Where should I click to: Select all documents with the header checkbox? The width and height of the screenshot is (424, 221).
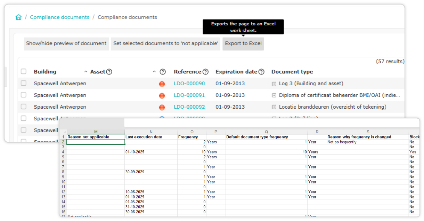tap(24, 71)
